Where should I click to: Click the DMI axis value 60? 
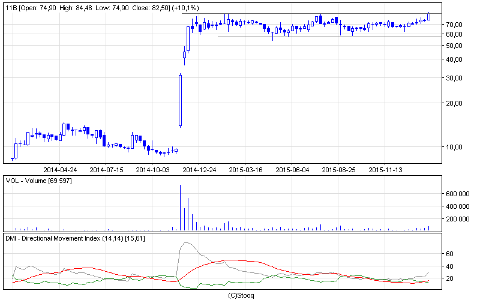click(449, 254)
